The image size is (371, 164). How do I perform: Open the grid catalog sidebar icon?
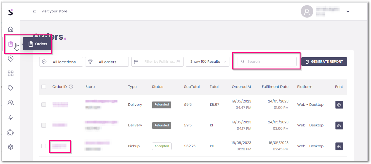click(x=11, y=73)
